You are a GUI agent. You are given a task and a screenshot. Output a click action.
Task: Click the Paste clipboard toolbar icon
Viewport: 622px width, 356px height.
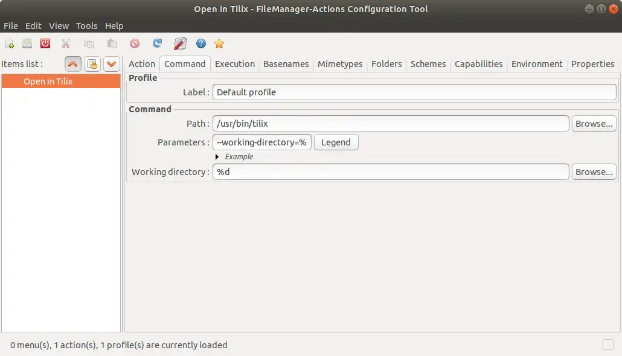point(112,43)
